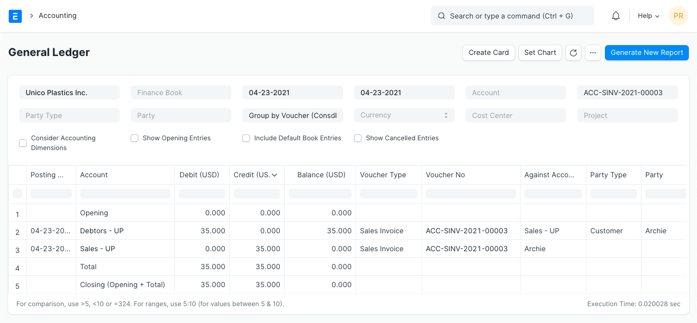Enable Show Cancelled Entries
Image resolution: width=697 pixels, height=323 pixels.
tap(358, 138)
